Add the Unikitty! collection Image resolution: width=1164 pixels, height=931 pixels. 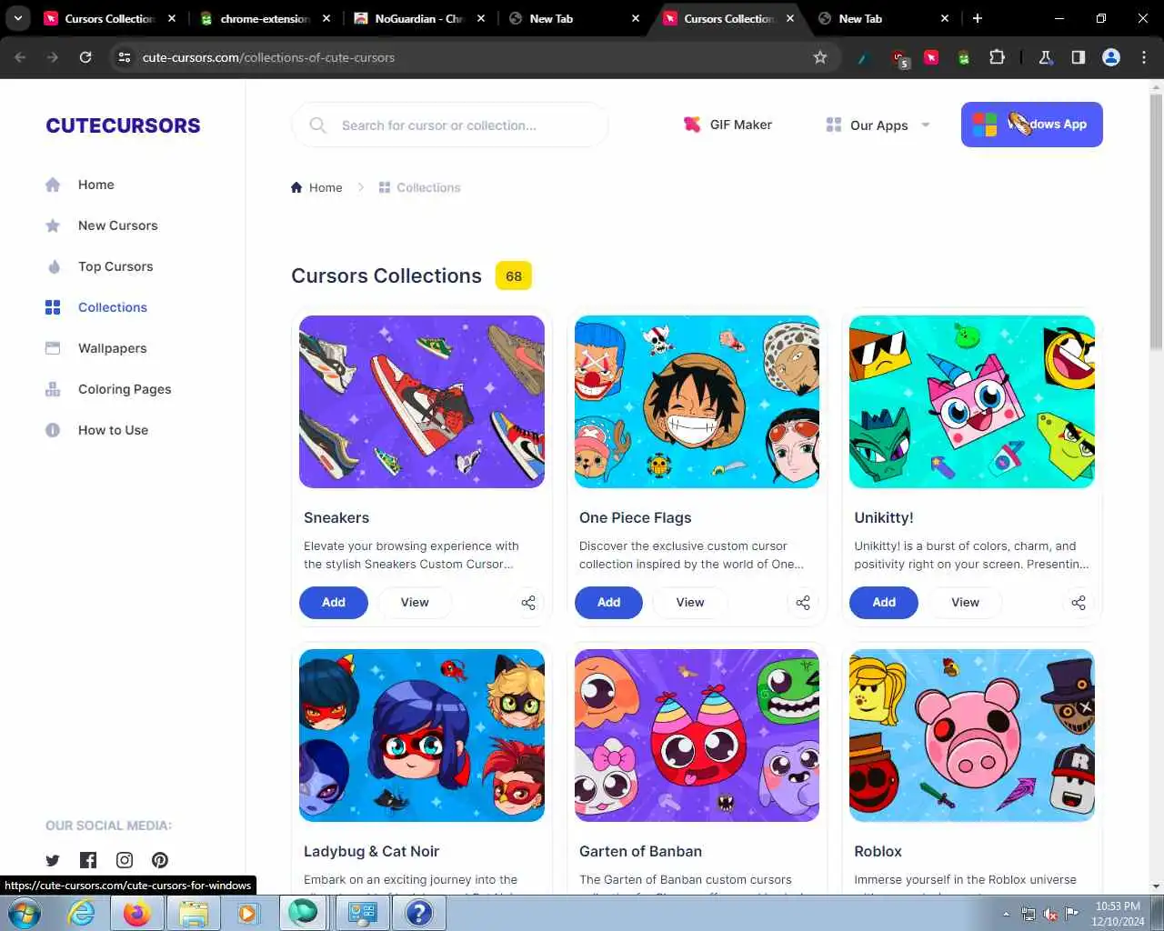(x=884, y=603)
